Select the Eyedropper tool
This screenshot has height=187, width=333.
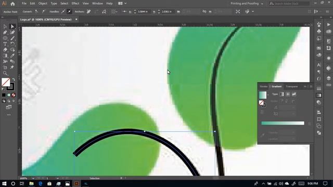point(12,56)
